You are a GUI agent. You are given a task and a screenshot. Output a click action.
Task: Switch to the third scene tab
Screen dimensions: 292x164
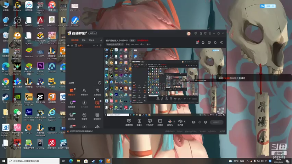(92, 40)
